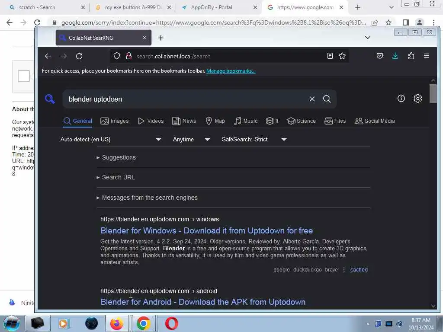Open Opera from the taskbar
Viewport: 443px width, 332px height.
click(171, 323)
